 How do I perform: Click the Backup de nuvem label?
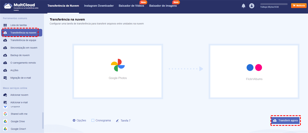[20, 55]
